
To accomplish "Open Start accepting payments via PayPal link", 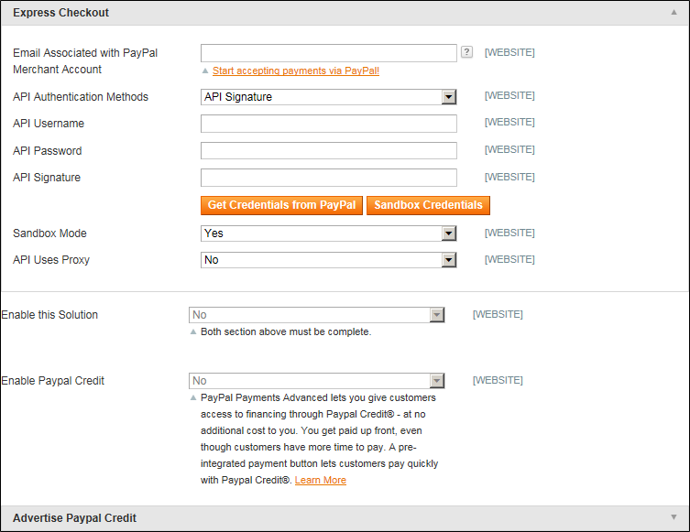I will coord(296,71).
